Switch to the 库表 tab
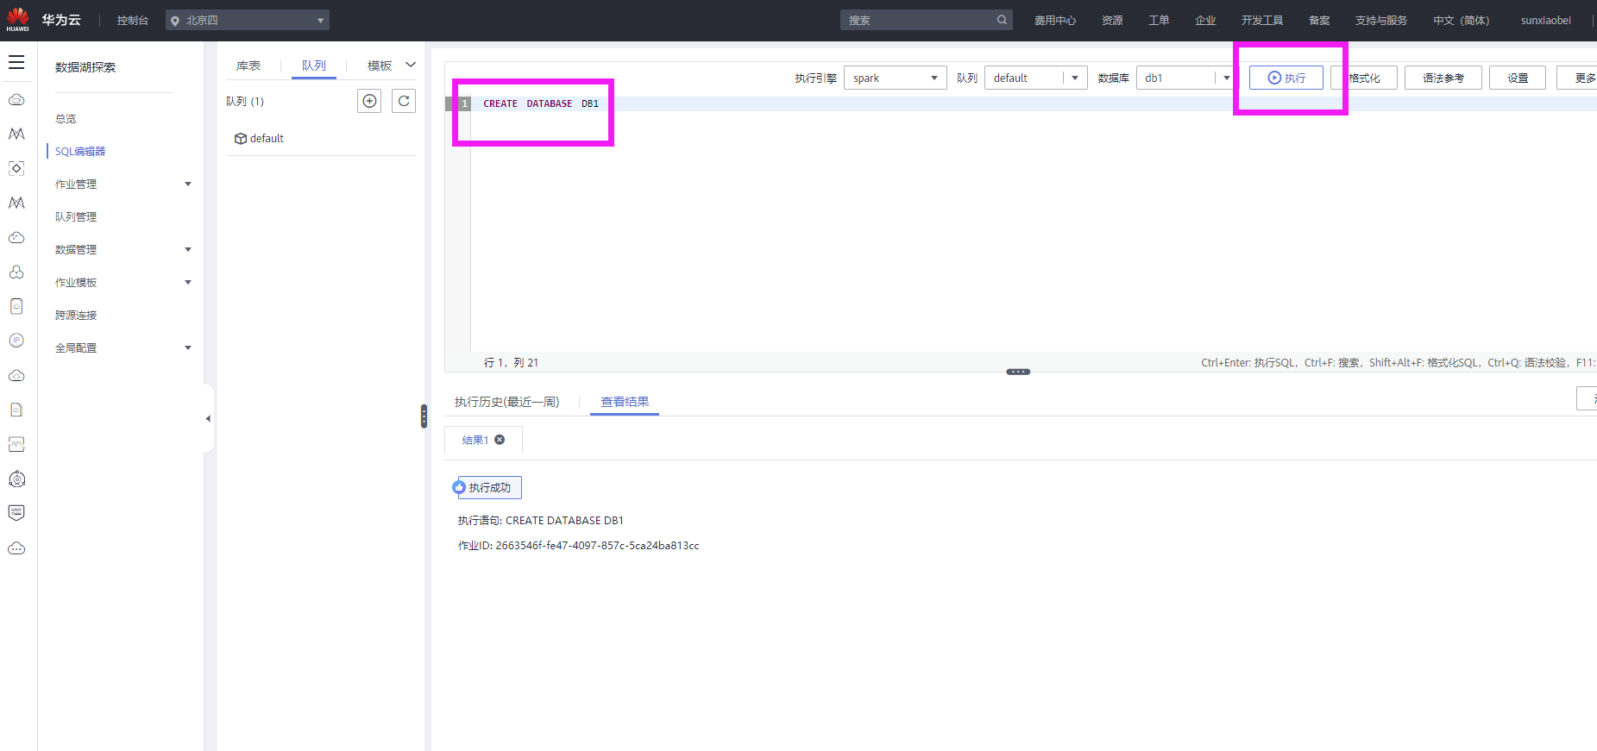 coord(248,66)
